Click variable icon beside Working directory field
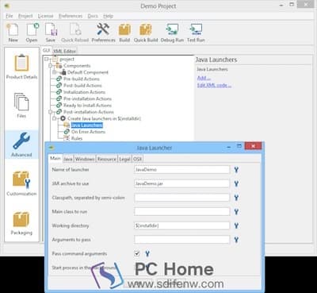317x293 pixels. tap(236, 226)
